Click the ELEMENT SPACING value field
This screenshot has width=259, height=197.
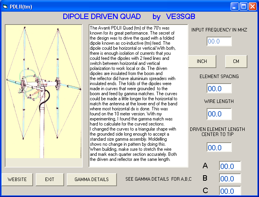pyautogui.click(x=219, y=89)
